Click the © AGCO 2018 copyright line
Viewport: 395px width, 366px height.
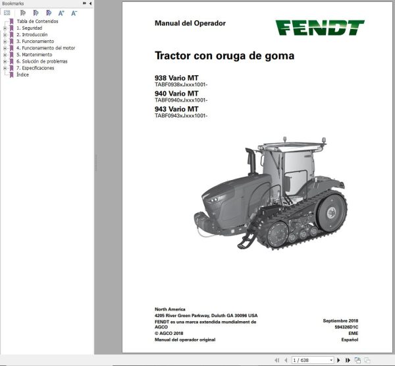(x=169, y=334)
